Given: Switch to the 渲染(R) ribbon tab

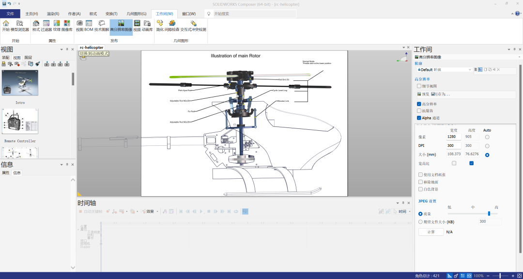Looking at the screenshot, I should (53, 14).
